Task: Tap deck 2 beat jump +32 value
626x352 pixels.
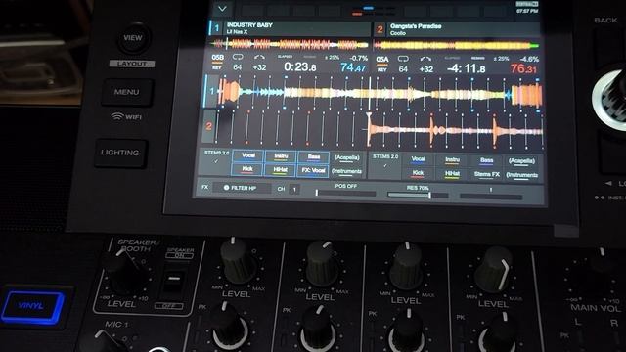Action: pyautogui.click(x=426, y=69)
